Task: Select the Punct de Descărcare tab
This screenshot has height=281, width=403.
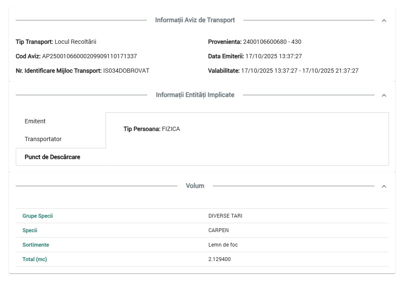Action: 52,157
